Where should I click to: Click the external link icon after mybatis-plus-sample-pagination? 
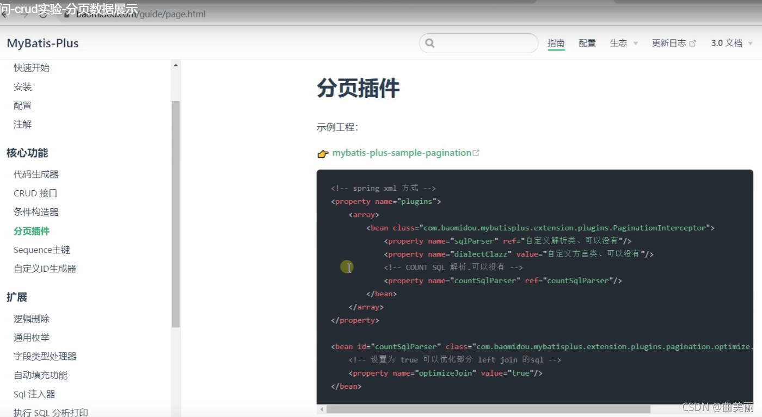(x=476, y=153)
